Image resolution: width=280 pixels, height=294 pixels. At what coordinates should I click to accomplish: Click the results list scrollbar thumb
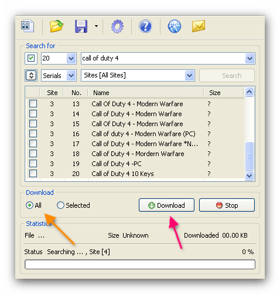pos(249,156)
